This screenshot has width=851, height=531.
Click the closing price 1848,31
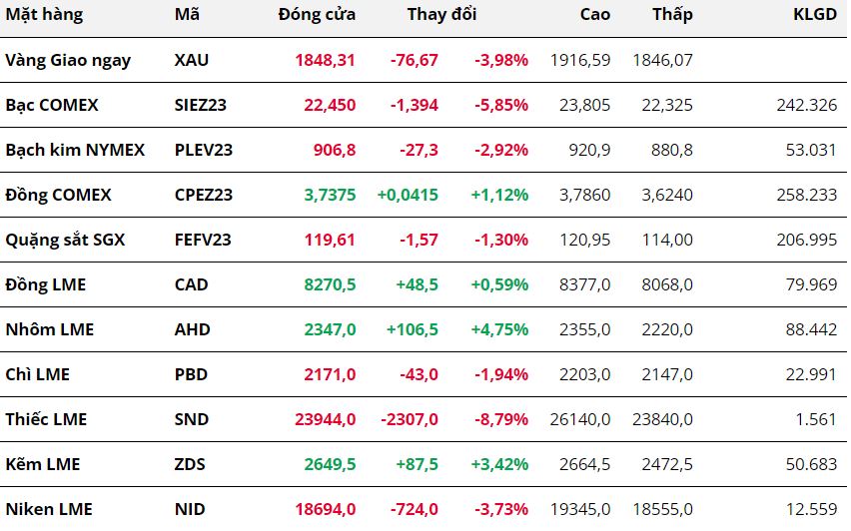325,60
